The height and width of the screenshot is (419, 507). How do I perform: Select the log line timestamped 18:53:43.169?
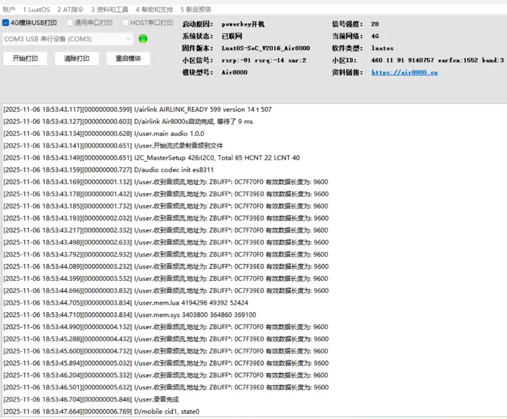tap(166, 182)
